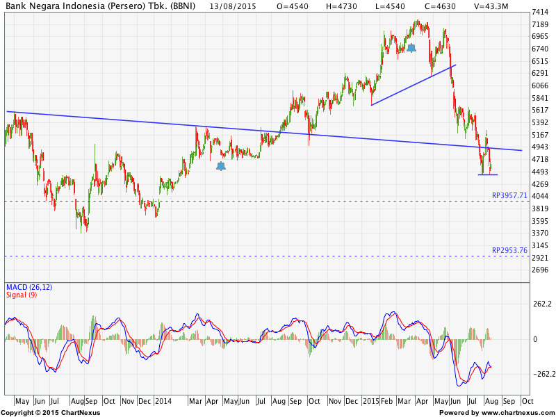Click the 262.2 MACD axis value

click(x=541, y=304)
